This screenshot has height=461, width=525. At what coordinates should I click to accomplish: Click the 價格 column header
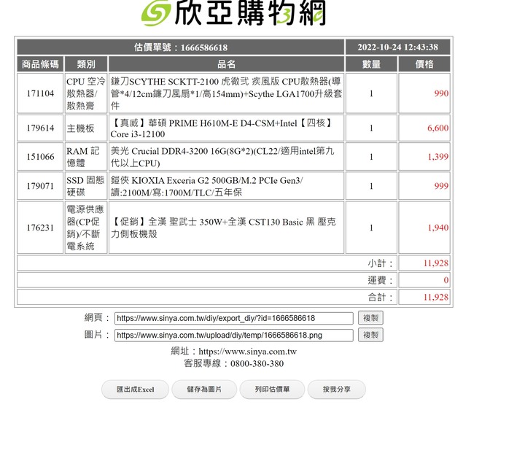point(424,64)
